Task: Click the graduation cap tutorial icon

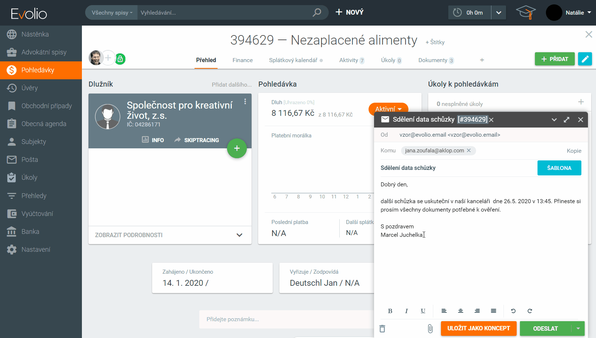Action: 525,12
